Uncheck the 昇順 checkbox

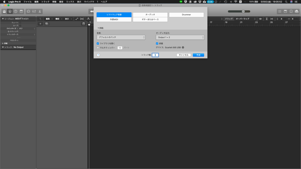157,43
